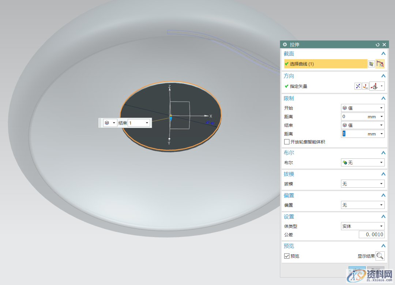The height and width of the screenshot is (285, 395).
Task: Click the curve selection icon in 截面
Action: [x=380, y=64]
